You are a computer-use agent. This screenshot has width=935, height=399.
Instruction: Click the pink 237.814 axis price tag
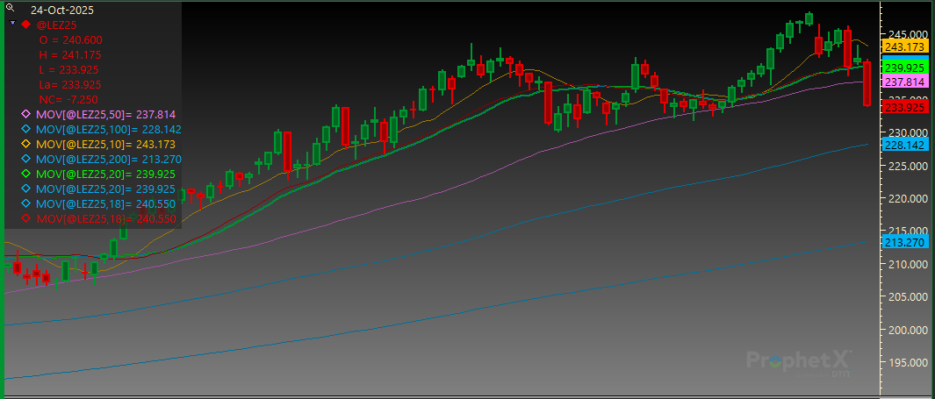click(906, 82)
